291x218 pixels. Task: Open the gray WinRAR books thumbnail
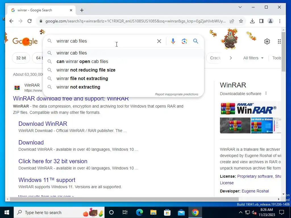pos(235,125)
